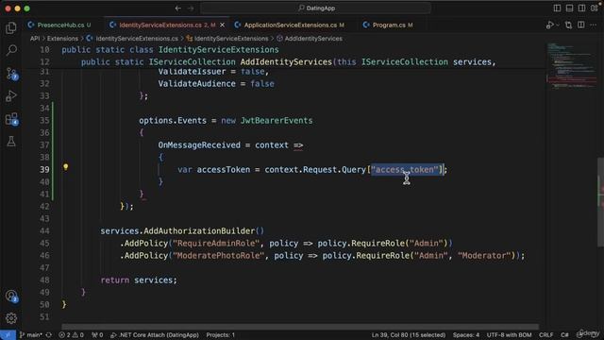Toggle the secondary side bar
The height and width of the screenshot is (340, 604).
coord(581,8)
